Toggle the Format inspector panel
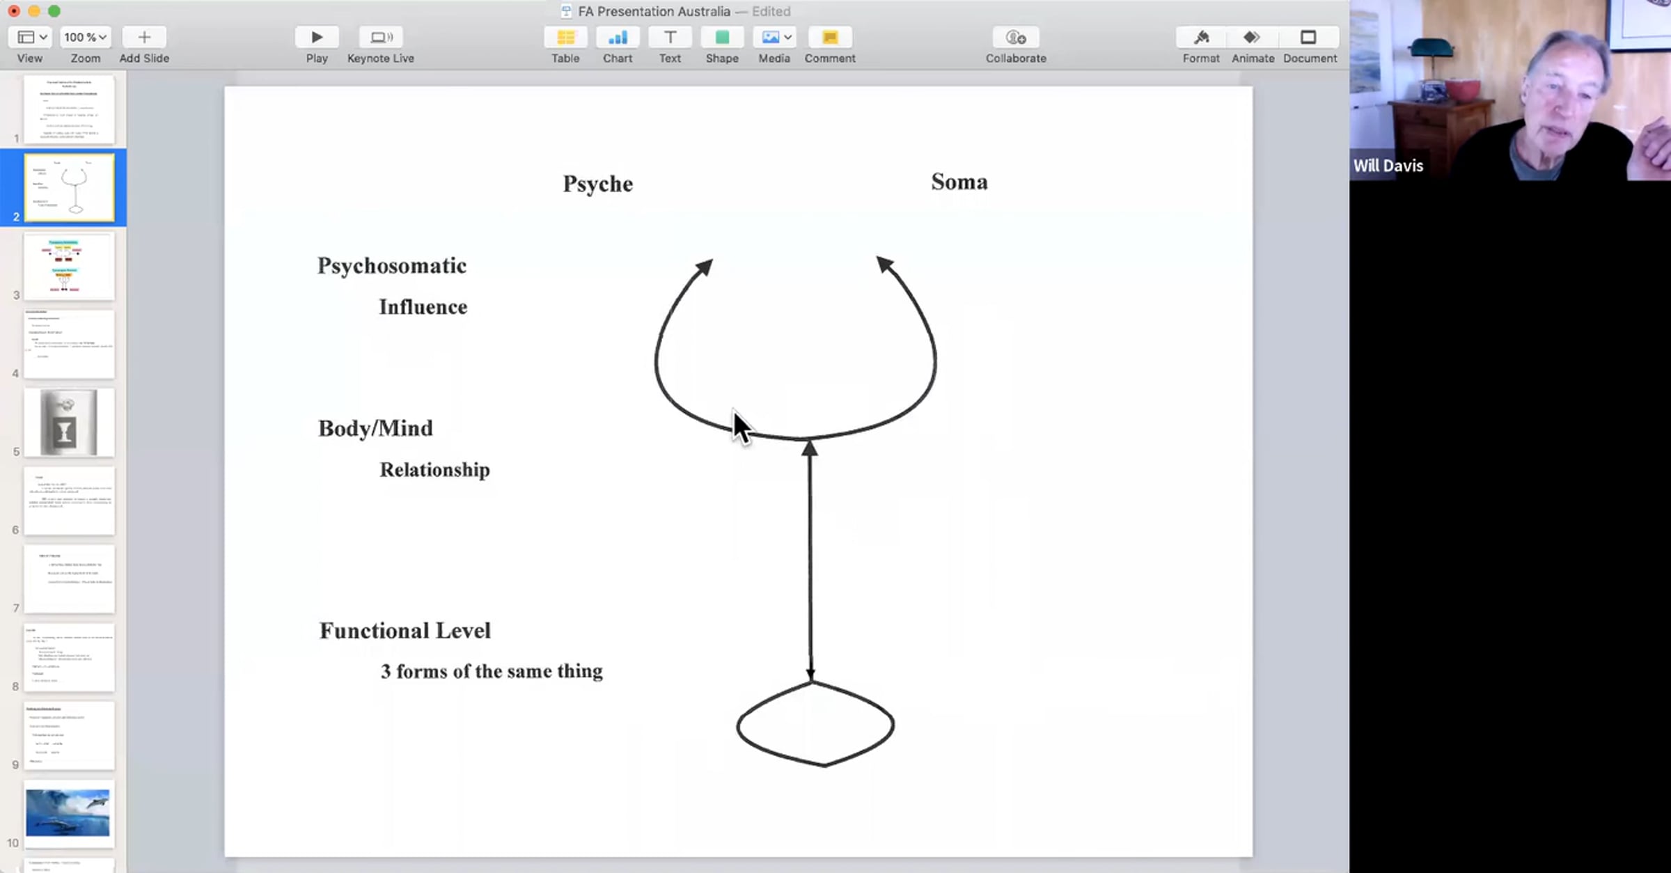Viewport: 1671px width, 873px height. (x=1201, y=37)
